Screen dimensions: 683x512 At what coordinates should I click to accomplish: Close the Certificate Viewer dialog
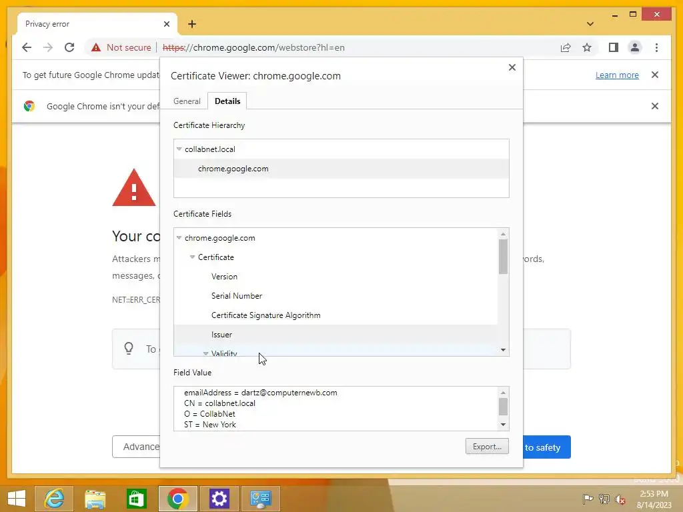coord(512,67)
